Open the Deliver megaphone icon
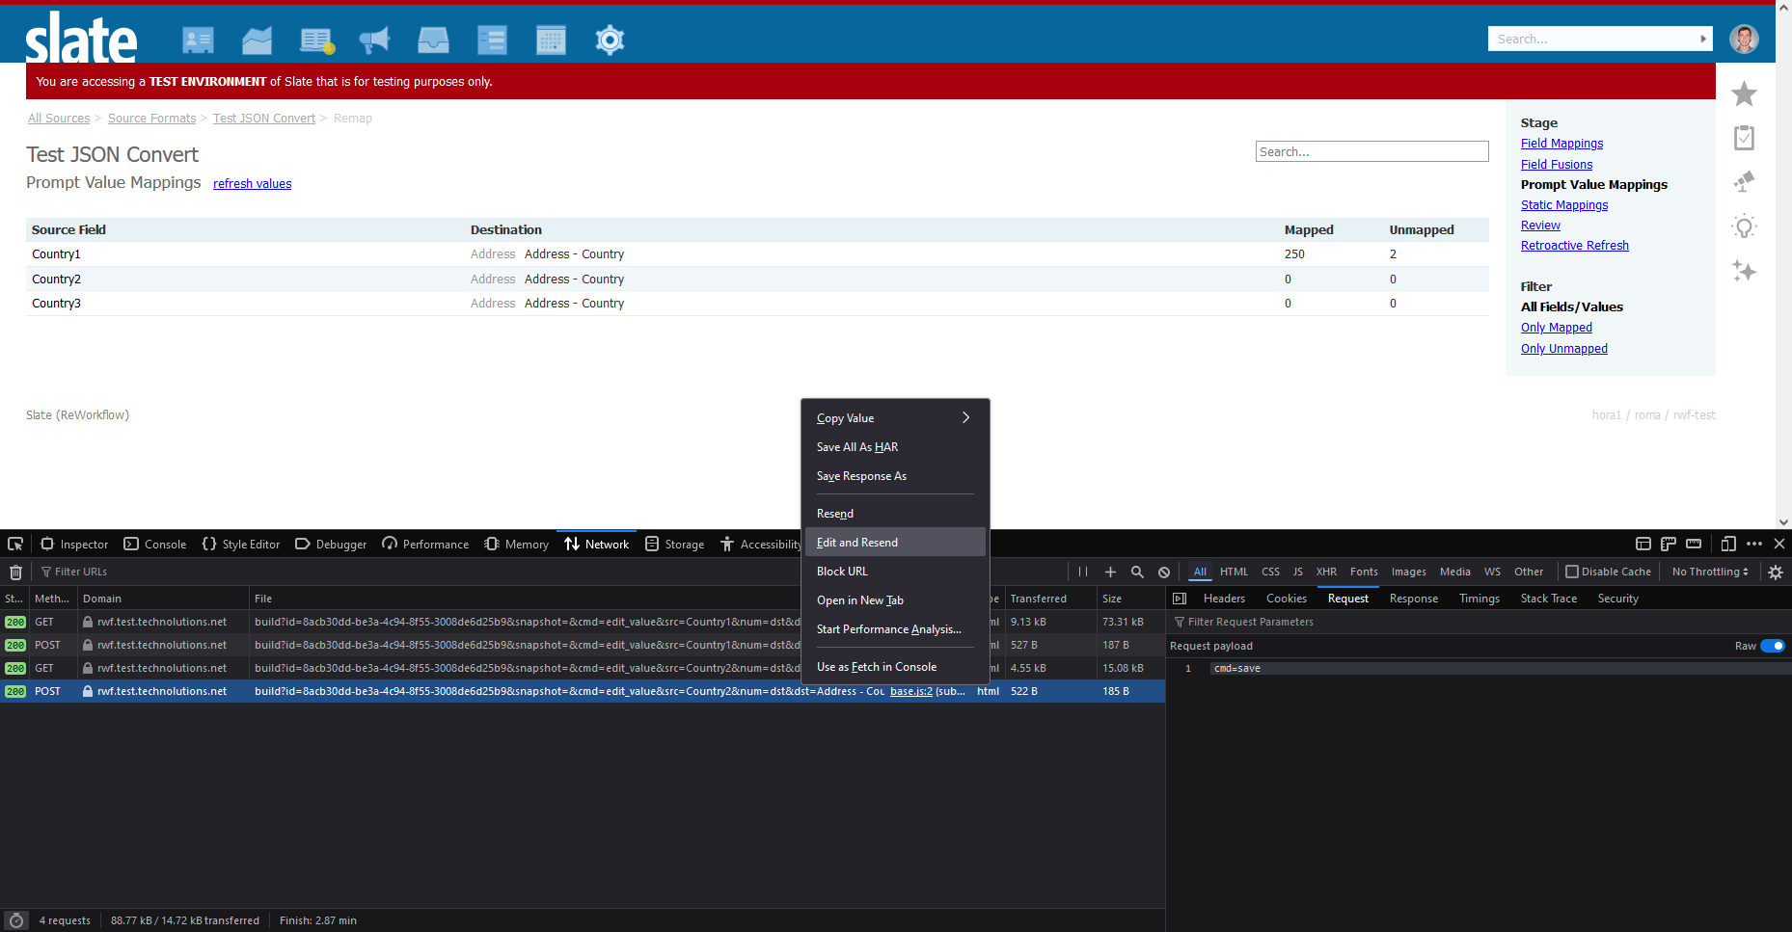The height and width of the screenshot is (932, 1792). click(x=374, y=40)
